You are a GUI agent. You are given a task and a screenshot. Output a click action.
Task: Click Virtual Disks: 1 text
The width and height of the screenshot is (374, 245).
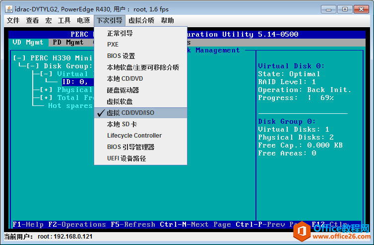(294, 129)
